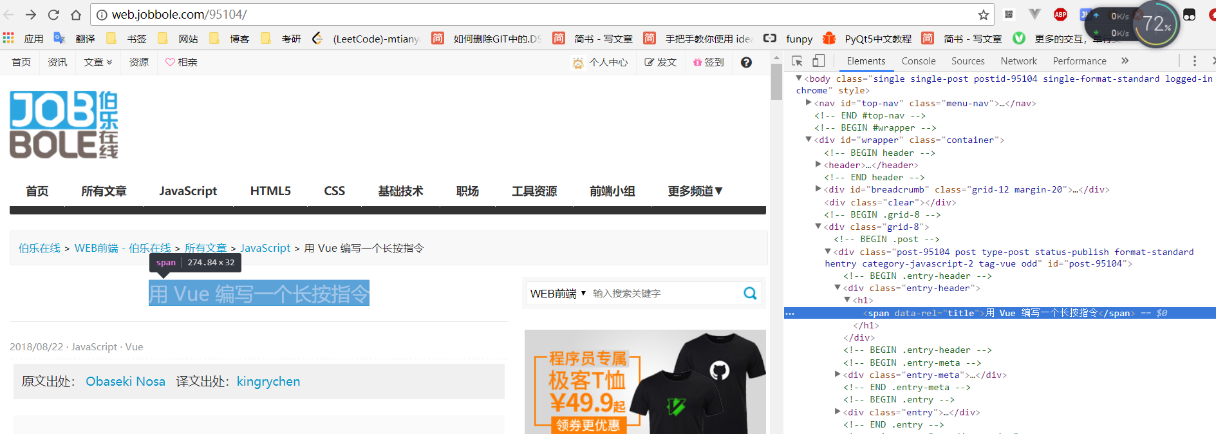Click the 所有文章 breadcrumb link
Viewport: 1216px width, 434px height.
tap(205, 249)
